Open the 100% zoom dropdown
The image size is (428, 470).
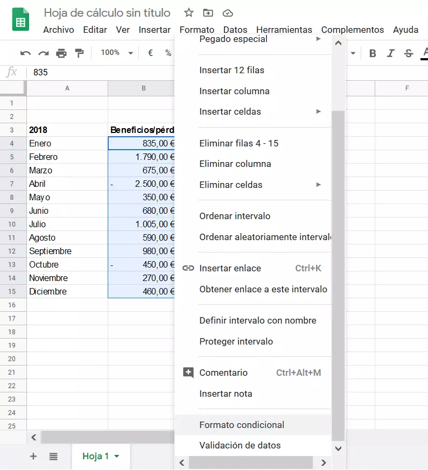point(117,53)
